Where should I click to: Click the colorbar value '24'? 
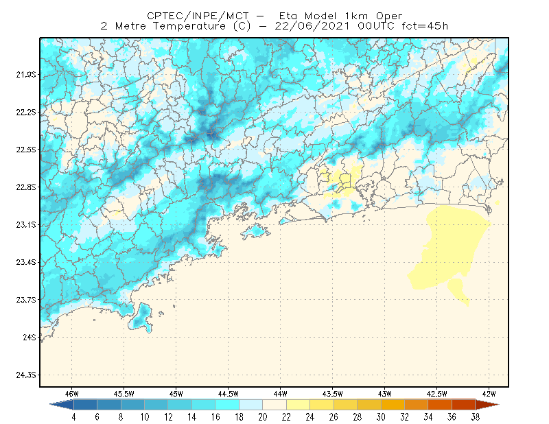[310, 417]
